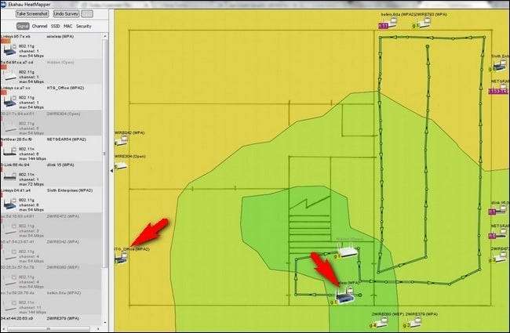This screenshot has width=510, height=333.
Task: Select the 'NETGEAR64 (WPA2)' name in the list
Action: (x=67, y=139)
